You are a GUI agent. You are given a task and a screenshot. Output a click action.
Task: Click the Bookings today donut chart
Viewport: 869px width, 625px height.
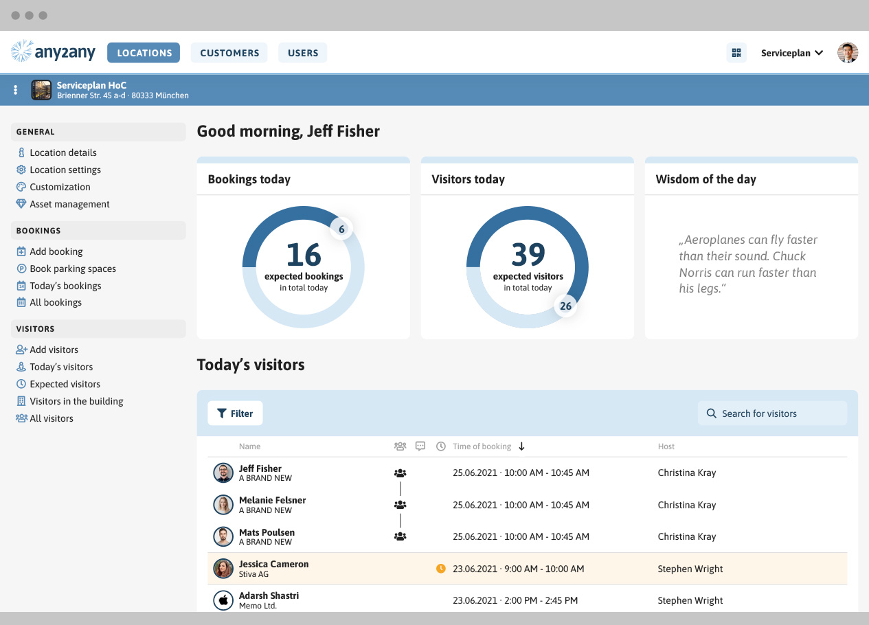[x=303, y=267]
